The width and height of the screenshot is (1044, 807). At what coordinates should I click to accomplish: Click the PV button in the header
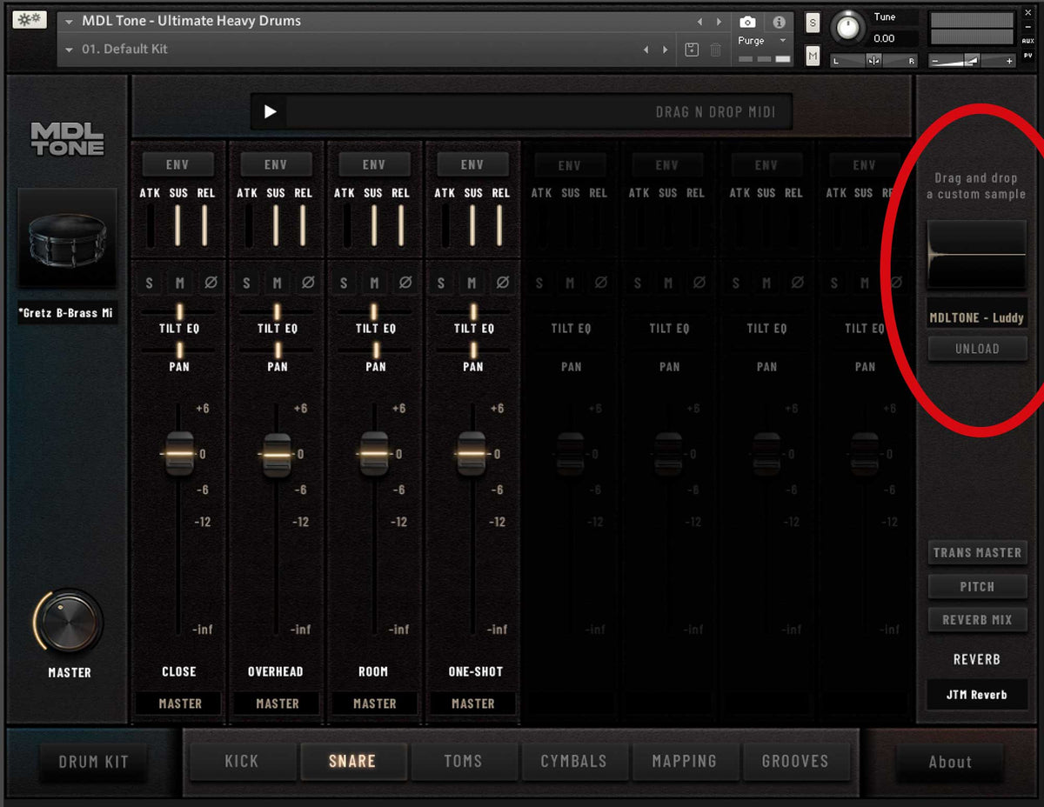pyautogui.click(x=1028, y=55)
